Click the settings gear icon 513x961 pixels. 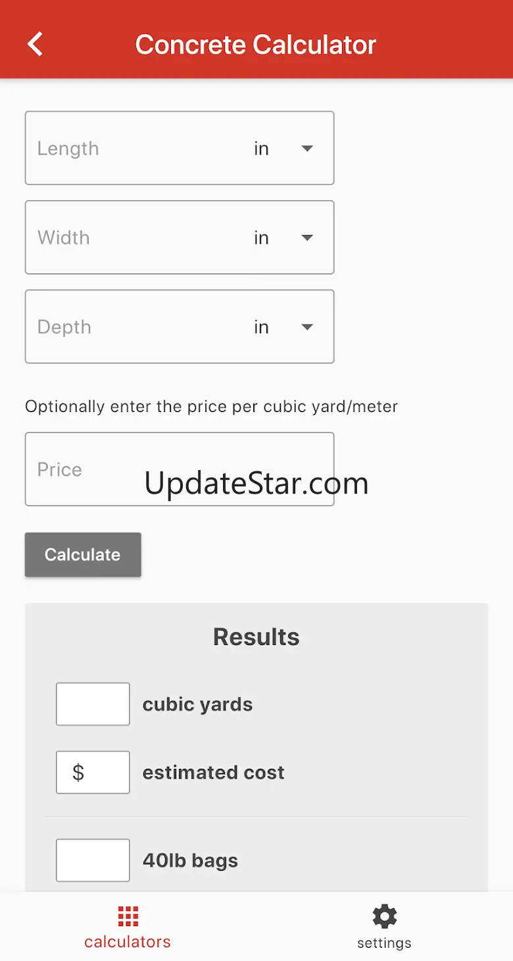(x=384, y=916)
